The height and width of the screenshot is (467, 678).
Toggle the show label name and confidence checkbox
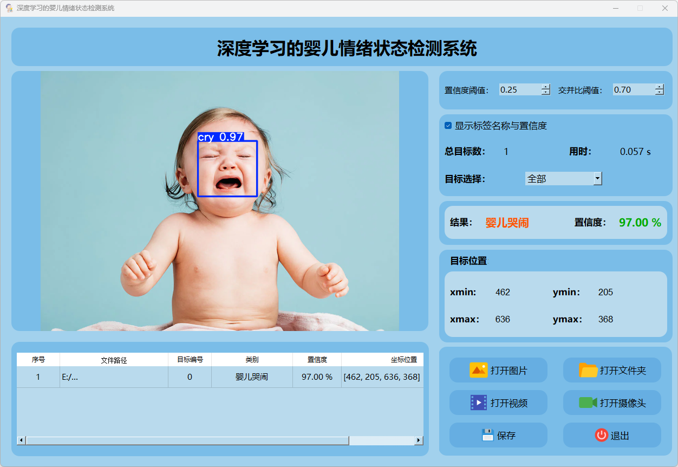(448, 126)
